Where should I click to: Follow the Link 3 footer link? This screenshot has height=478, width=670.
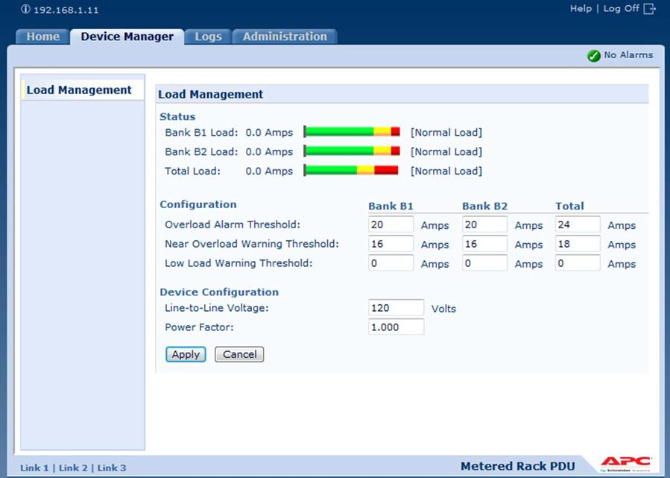[x=112, y=468]
